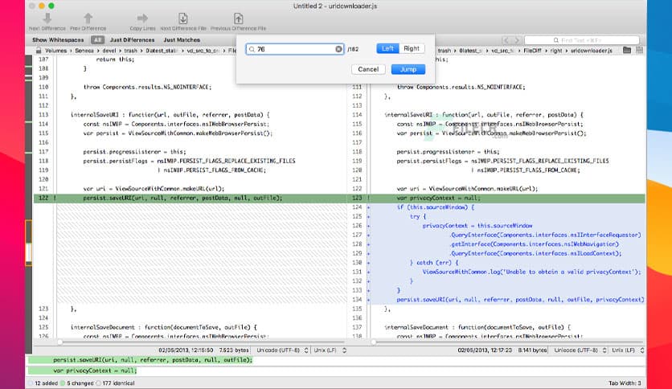Click the folder icon in right path bar
Screen dimensions: 672x389
click(626, 50)
